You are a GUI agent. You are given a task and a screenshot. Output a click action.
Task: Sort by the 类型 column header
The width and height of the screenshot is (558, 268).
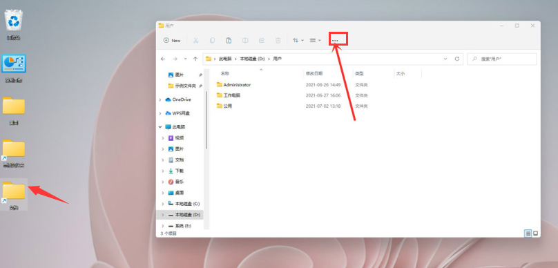point(359,74)
